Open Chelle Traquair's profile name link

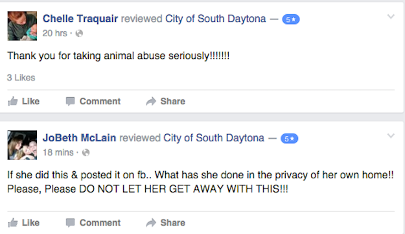click(80, 19)
